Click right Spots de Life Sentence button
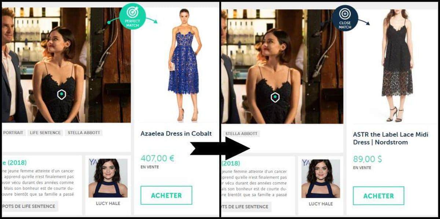440x219 pixels. (246, 207)
